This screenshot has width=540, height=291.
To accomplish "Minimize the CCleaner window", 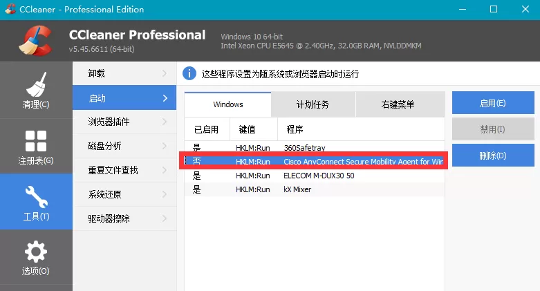I will pyautogui.click(x=463, y=9).
